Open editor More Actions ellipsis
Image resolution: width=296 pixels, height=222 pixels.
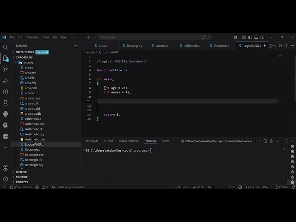pyautogui.click(x=292, y=46)
